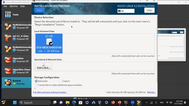Click Rocky9 VM preview thumbnail in Manager
The height and width of the screenshot is (106, 189).
(x=172, y=45)
